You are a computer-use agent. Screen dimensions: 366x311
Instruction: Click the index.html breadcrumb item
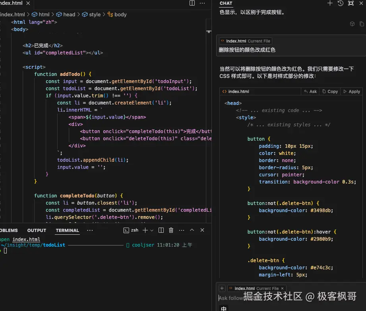click(12, 14)
